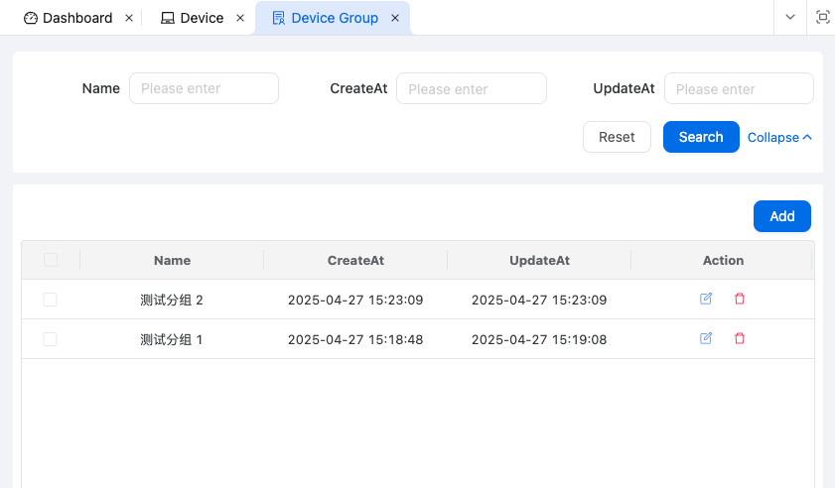Click the fullscreen icon in tab bar
The image size is (835, 488).
point(822,17)
